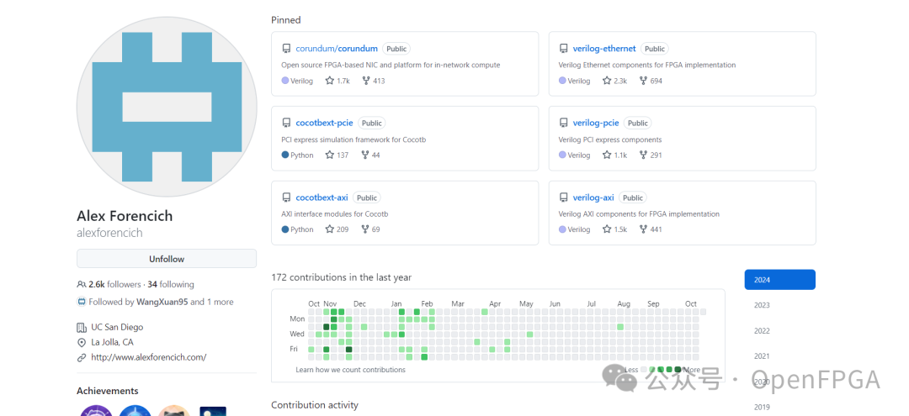Click the repo icon next to cocotbext-pcie
The width and height of the screenshot is (909, 416).
coord(286,123)
